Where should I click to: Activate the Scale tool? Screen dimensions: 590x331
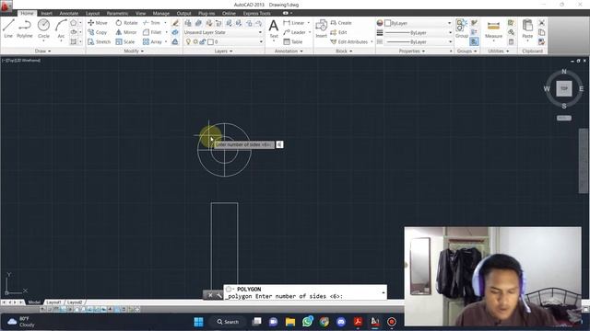(125, 41)
